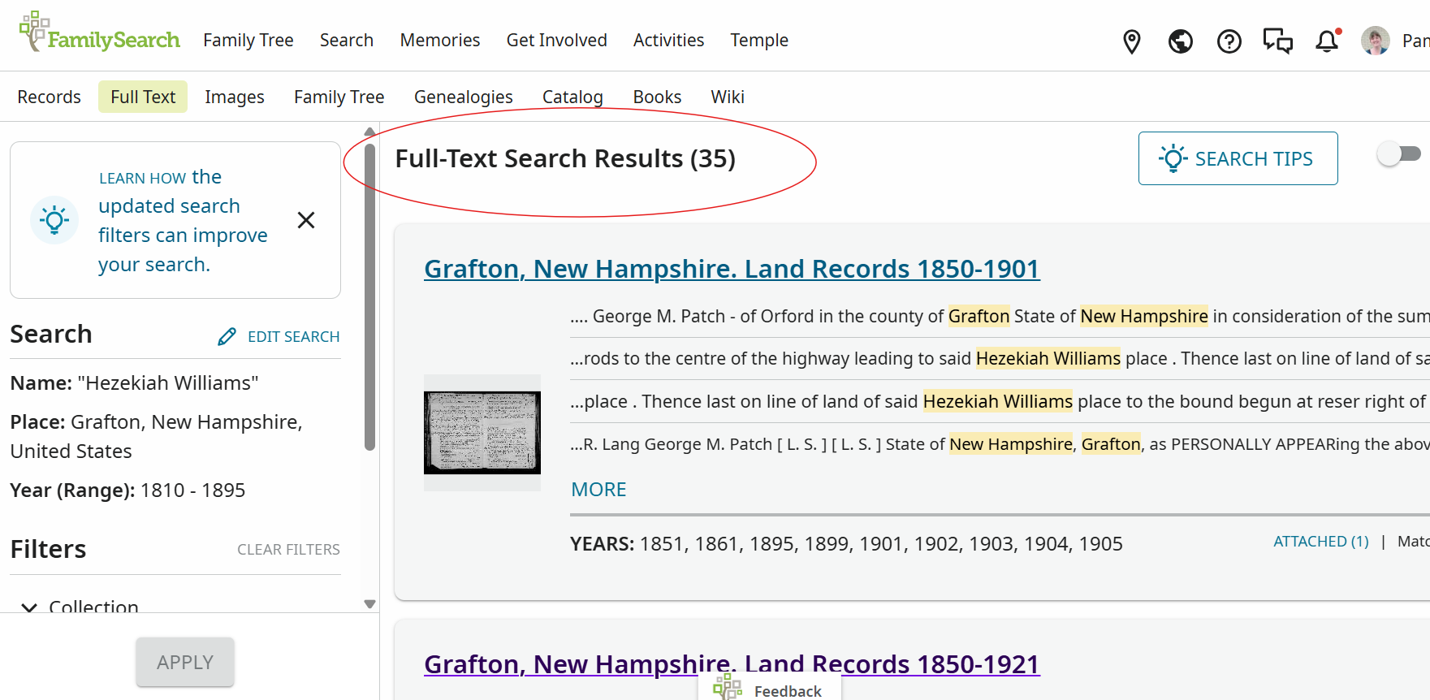Open the Memories top menu
Screen dimensions: 1430x700
[x=440, y=41]
